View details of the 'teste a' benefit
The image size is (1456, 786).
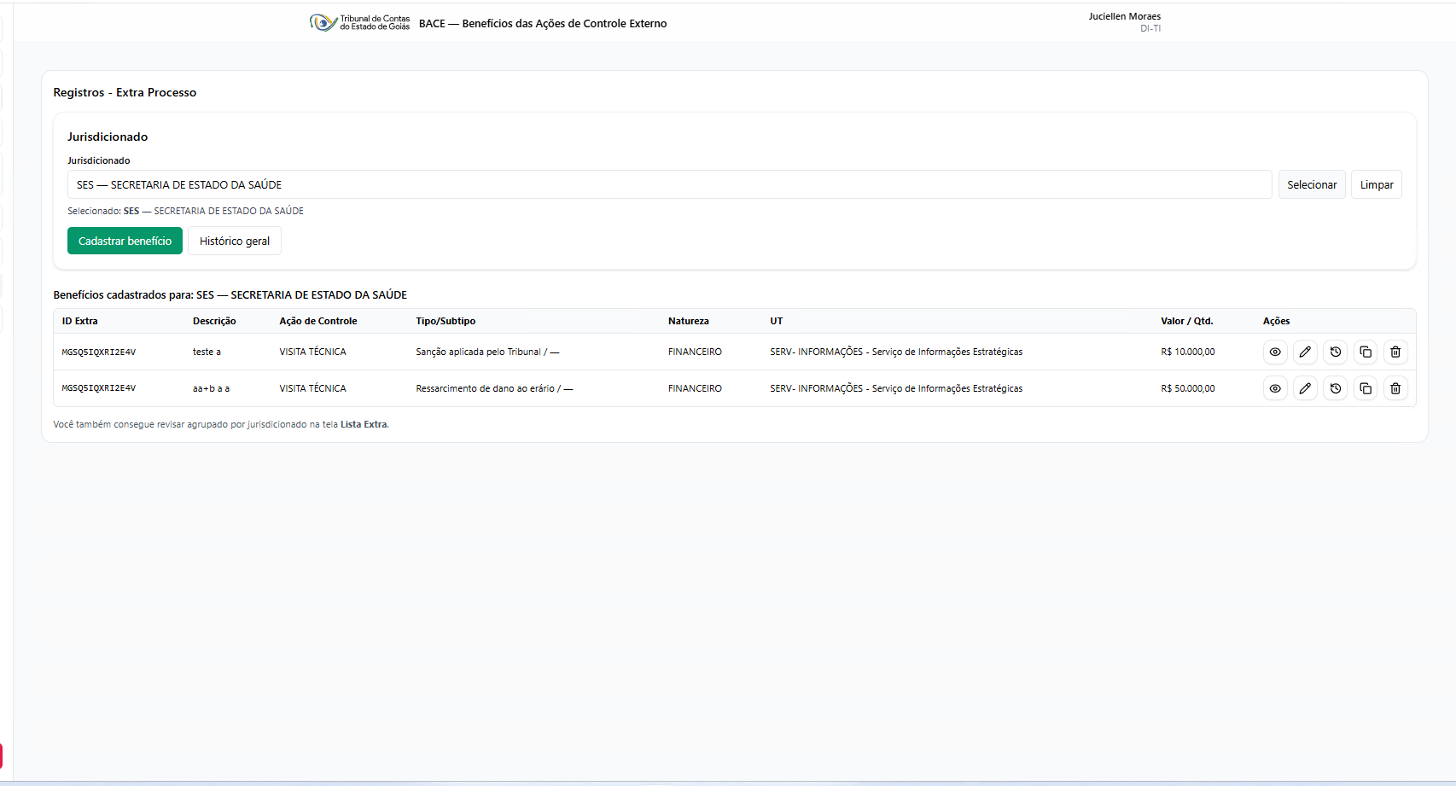pos(1275,352)
